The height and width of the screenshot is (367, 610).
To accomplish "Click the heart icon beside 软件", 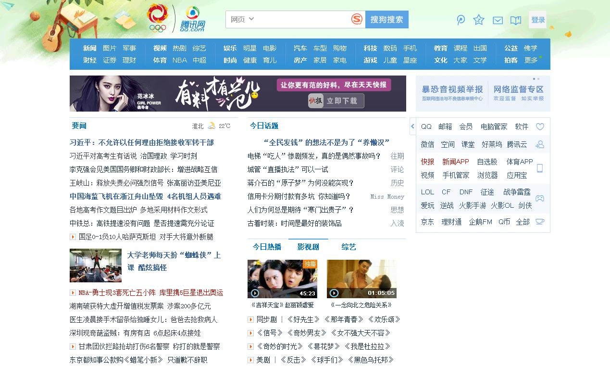I will [x=540, y=127].
